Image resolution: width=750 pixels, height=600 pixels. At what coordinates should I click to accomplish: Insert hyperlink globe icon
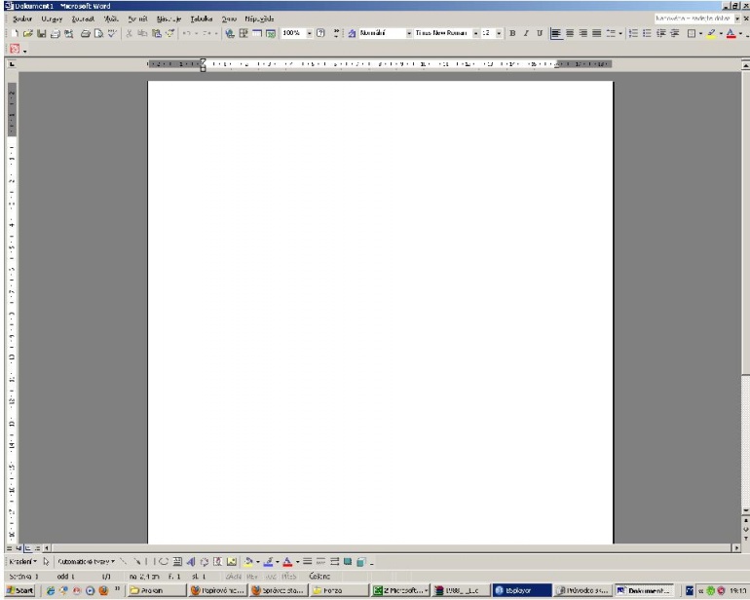[230, 33]
